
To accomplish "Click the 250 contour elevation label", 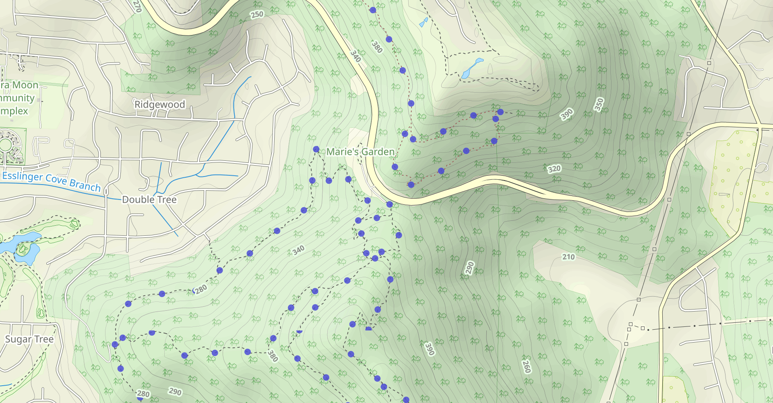I will (x=257, y=15).
